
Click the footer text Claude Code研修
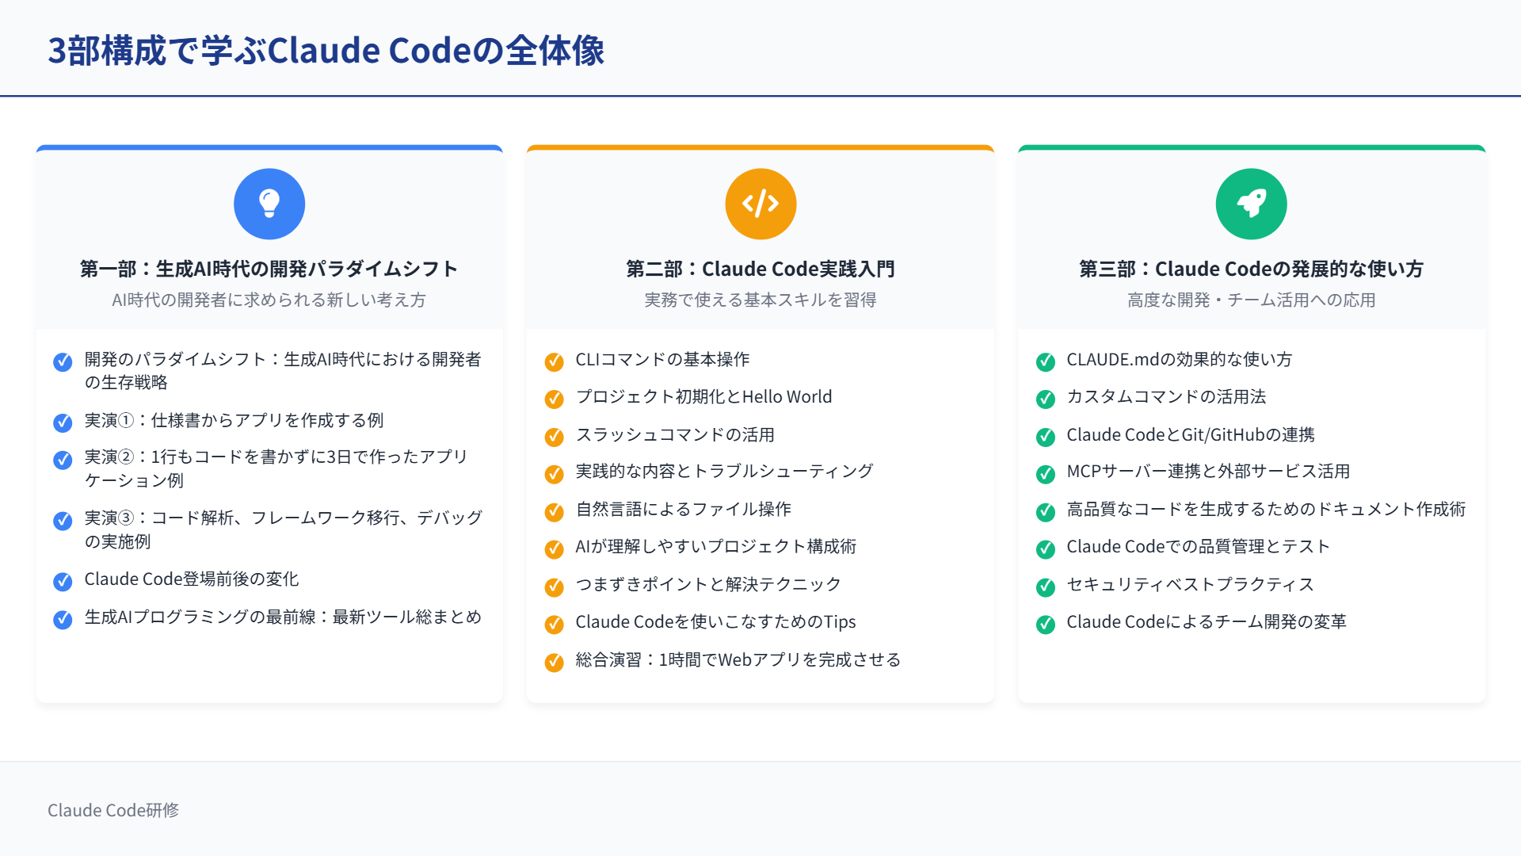(113, 810)
